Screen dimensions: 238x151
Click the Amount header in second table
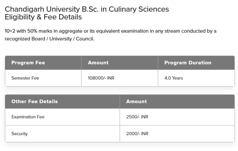click(136, 102)
